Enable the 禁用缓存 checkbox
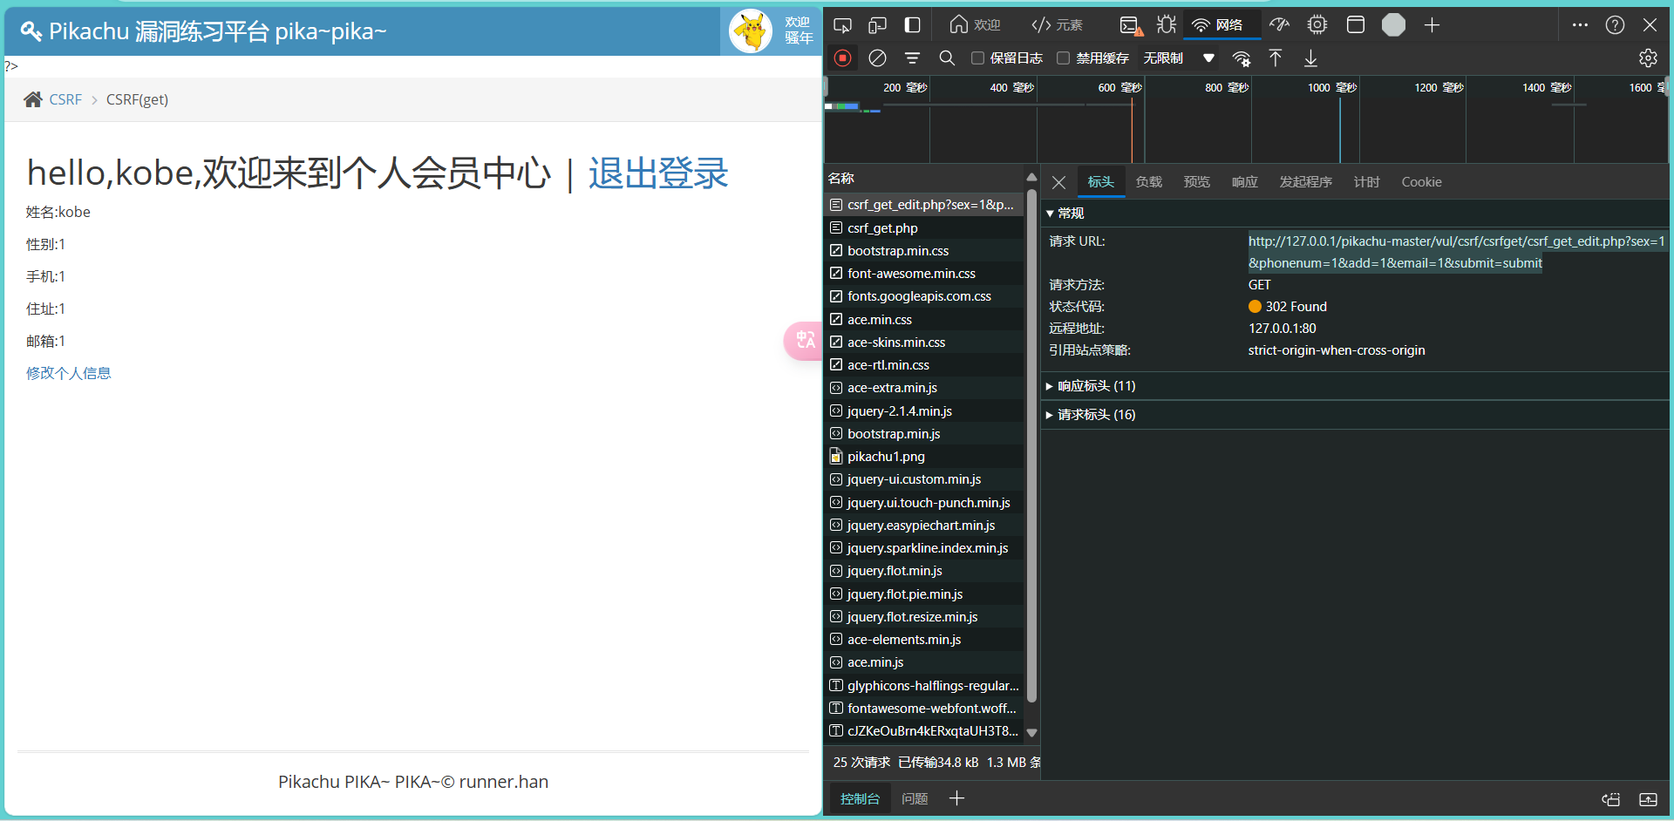This screenshot has width=1674, height=821. 1064,58
